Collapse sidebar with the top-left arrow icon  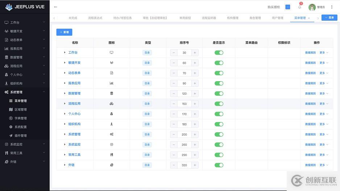tap(55, 7)
